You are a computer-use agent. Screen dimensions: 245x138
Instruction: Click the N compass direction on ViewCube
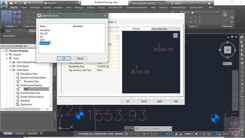click(227, 42)
